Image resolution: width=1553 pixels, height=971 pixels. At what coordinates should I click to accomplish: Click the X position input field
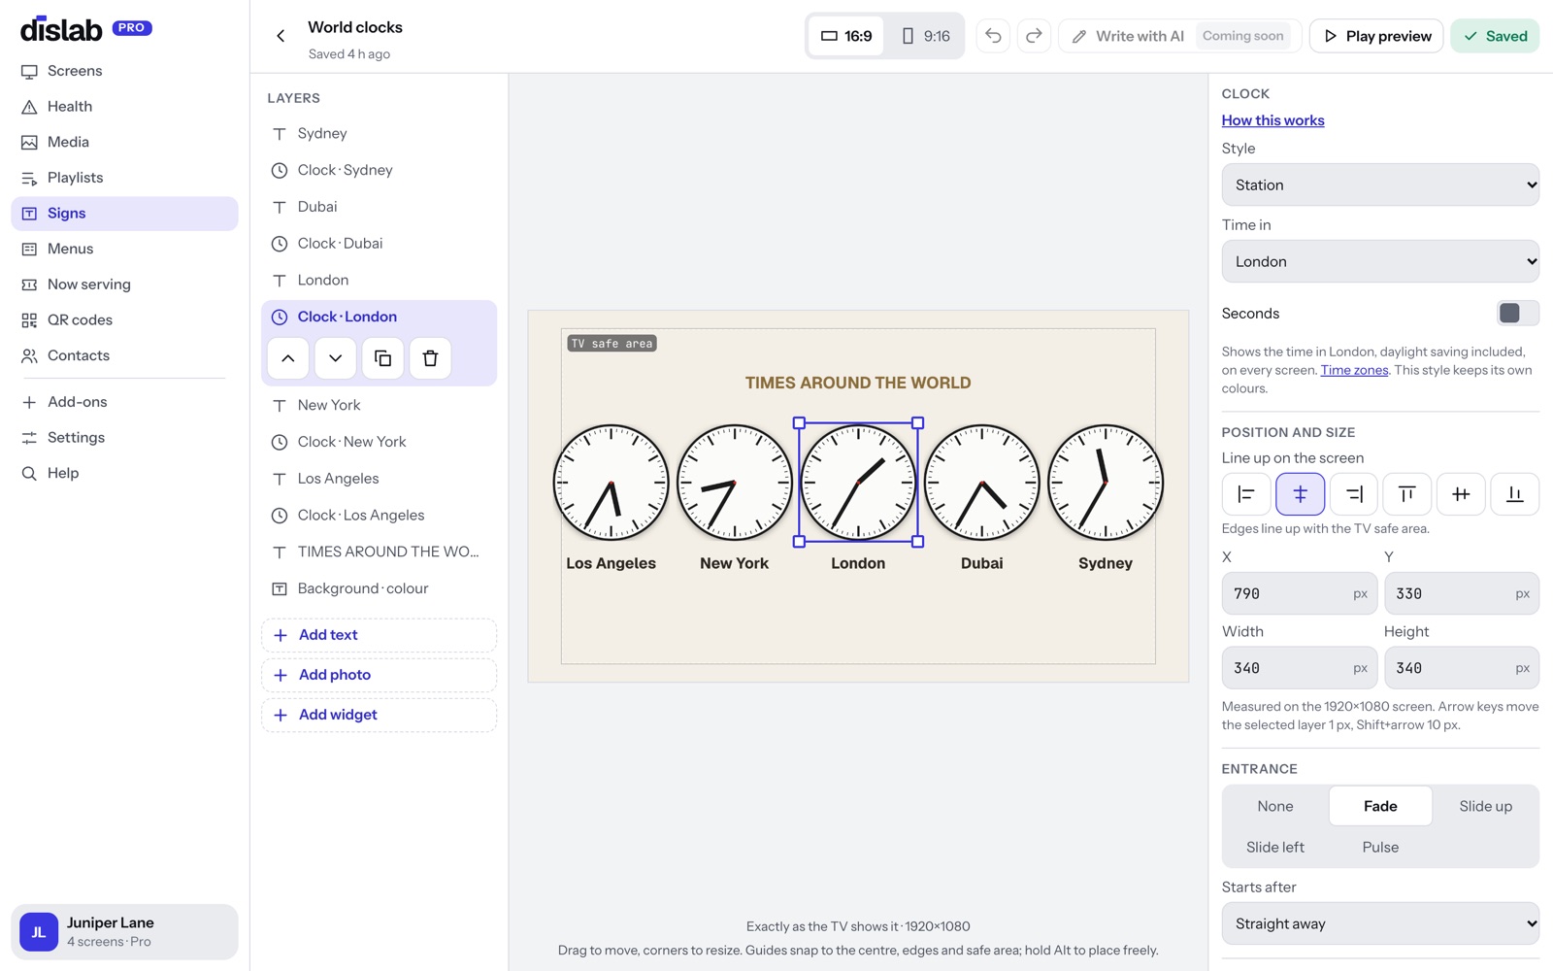point(1299,593)
